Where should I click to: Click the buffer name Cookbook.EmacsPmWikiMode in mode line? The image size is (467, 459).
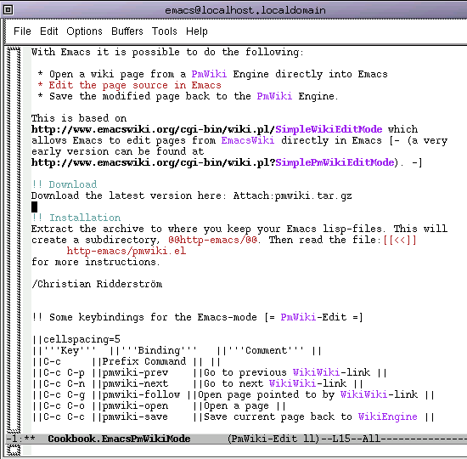pyautogui.click(x=119, y=439)
